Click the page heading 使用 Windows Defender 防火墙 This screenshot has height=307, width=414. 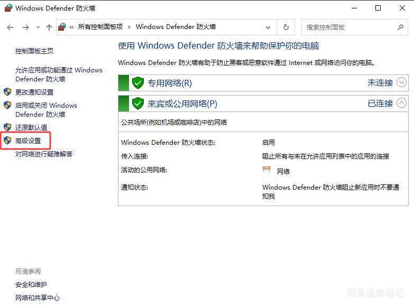(218, 45)
